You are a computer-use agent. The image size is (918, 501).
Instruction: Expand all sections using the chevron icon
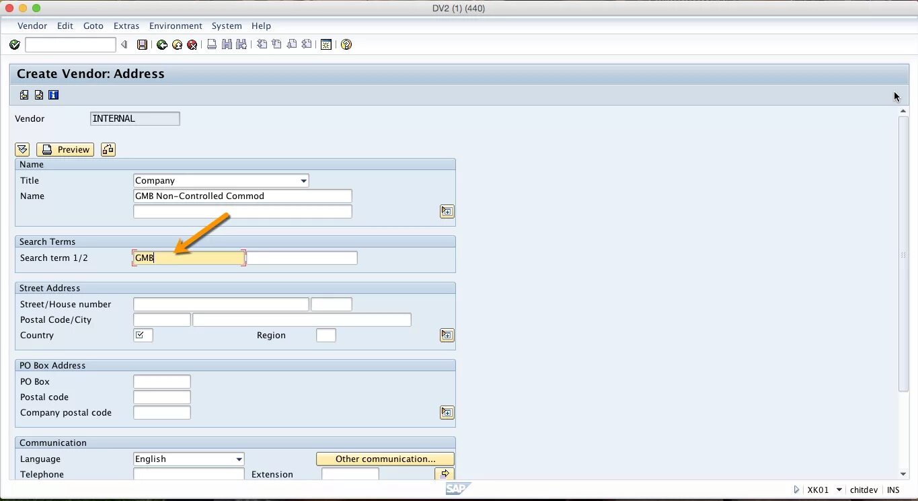tap(22, 149)
